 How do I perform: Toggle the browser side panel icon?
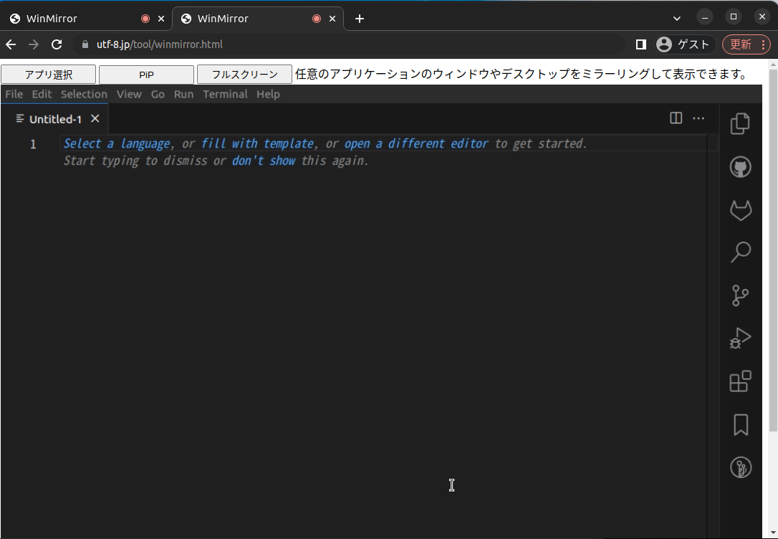[640, 44]
